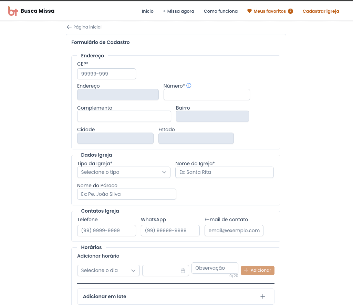Open the Tipo da Igreja dropdown
The width and height of the screenshot is (353, 305).
click(x=124, y=172)
